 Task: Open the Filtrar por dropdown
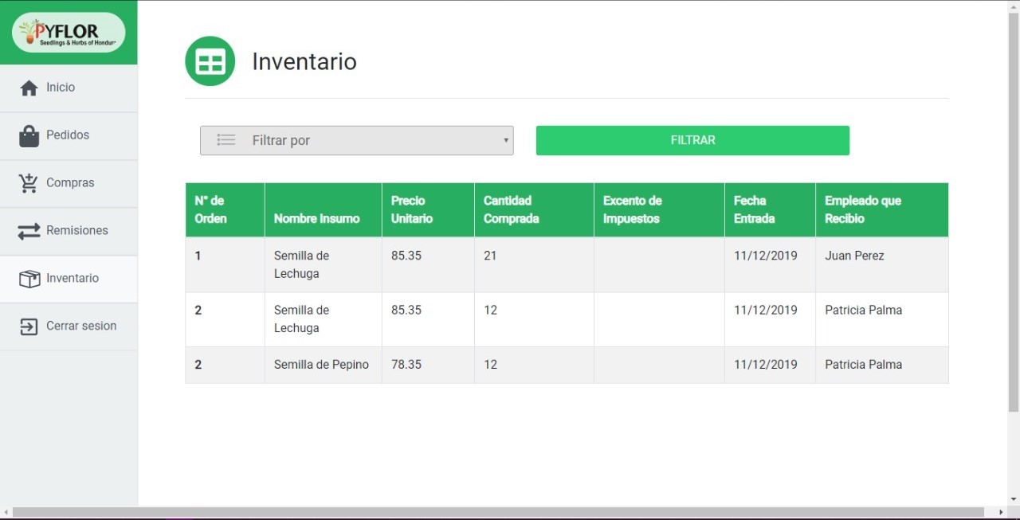point(356,139)
